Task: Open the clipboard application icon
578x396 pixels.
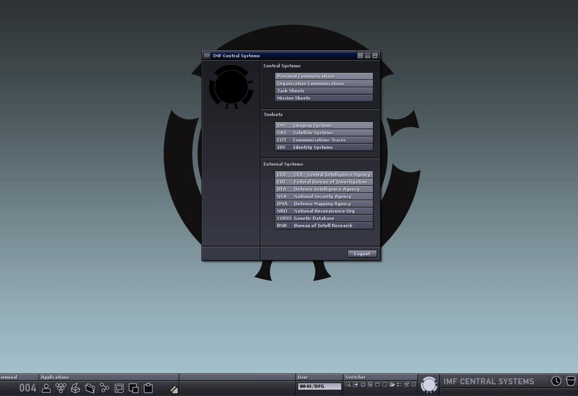Action: [148, 388]
